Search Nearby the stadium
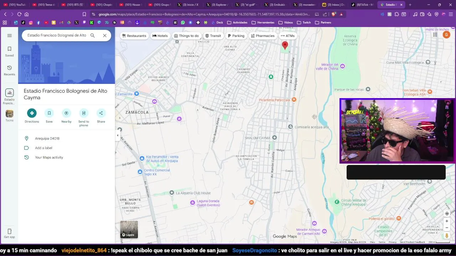This screenshot has height=256, width=456. (x=66, y=116)
